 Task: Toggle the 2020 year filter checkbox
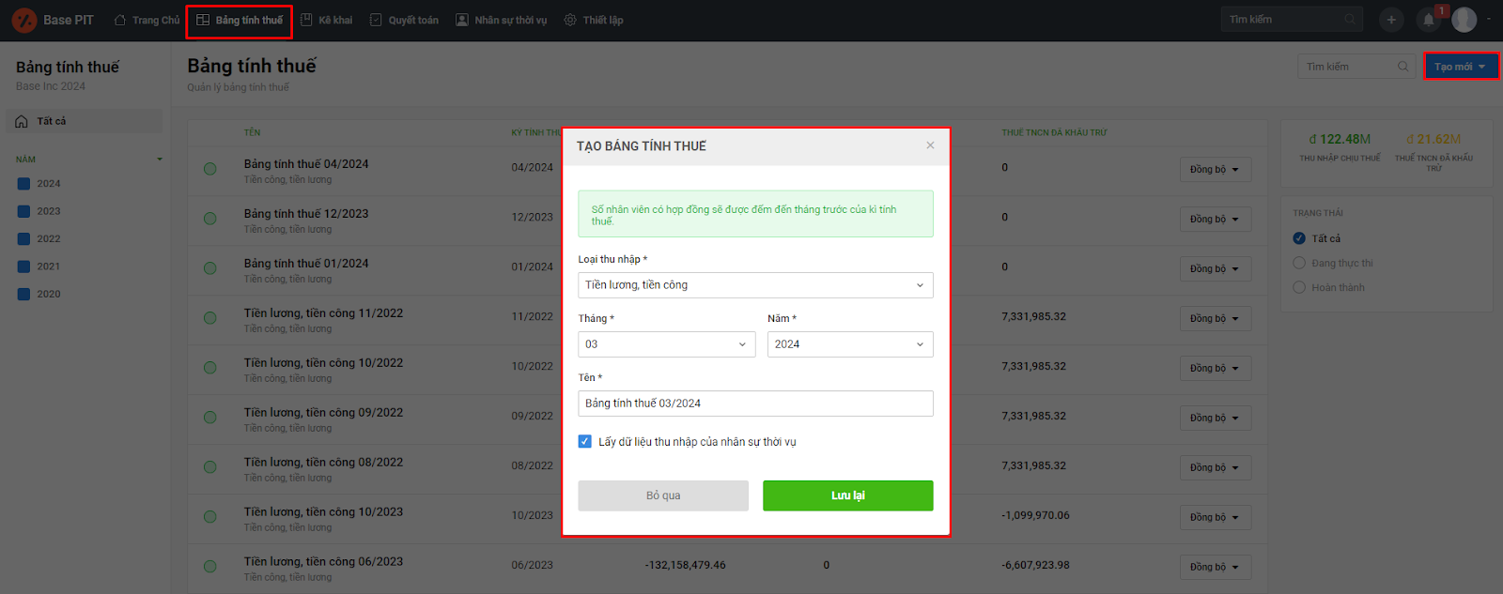24,294
